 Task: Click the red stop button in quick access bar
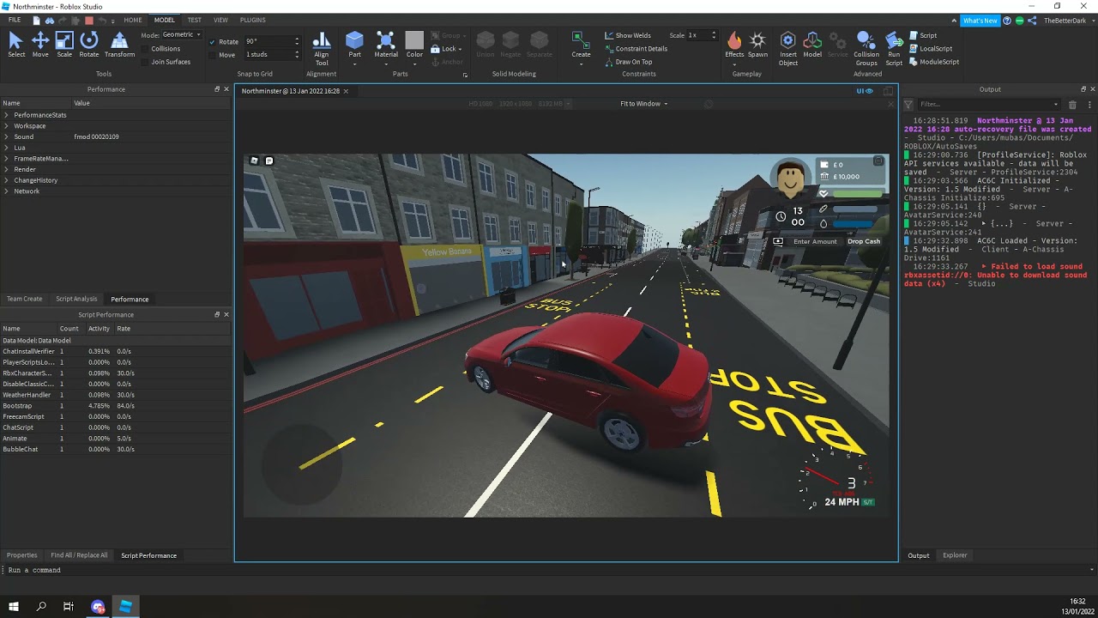pos(88,20)
